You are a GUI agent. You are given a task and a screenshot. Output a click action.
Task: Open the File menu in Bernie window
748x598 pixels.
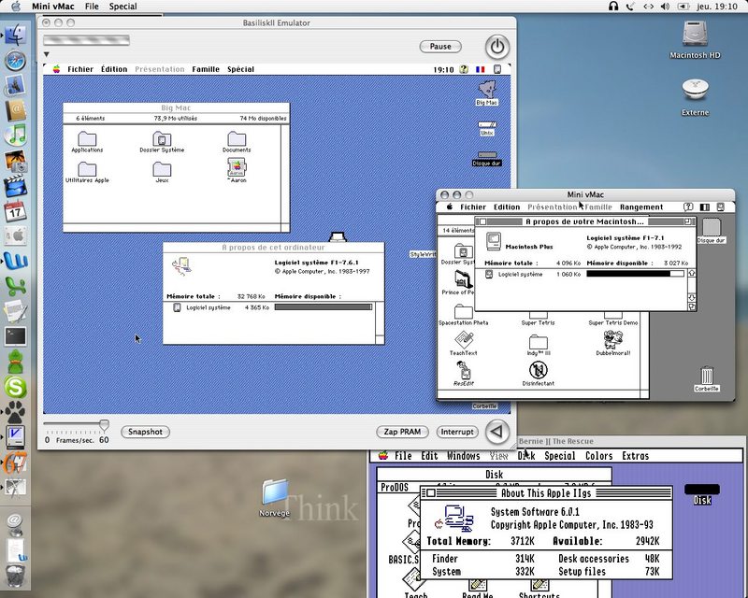403,456
